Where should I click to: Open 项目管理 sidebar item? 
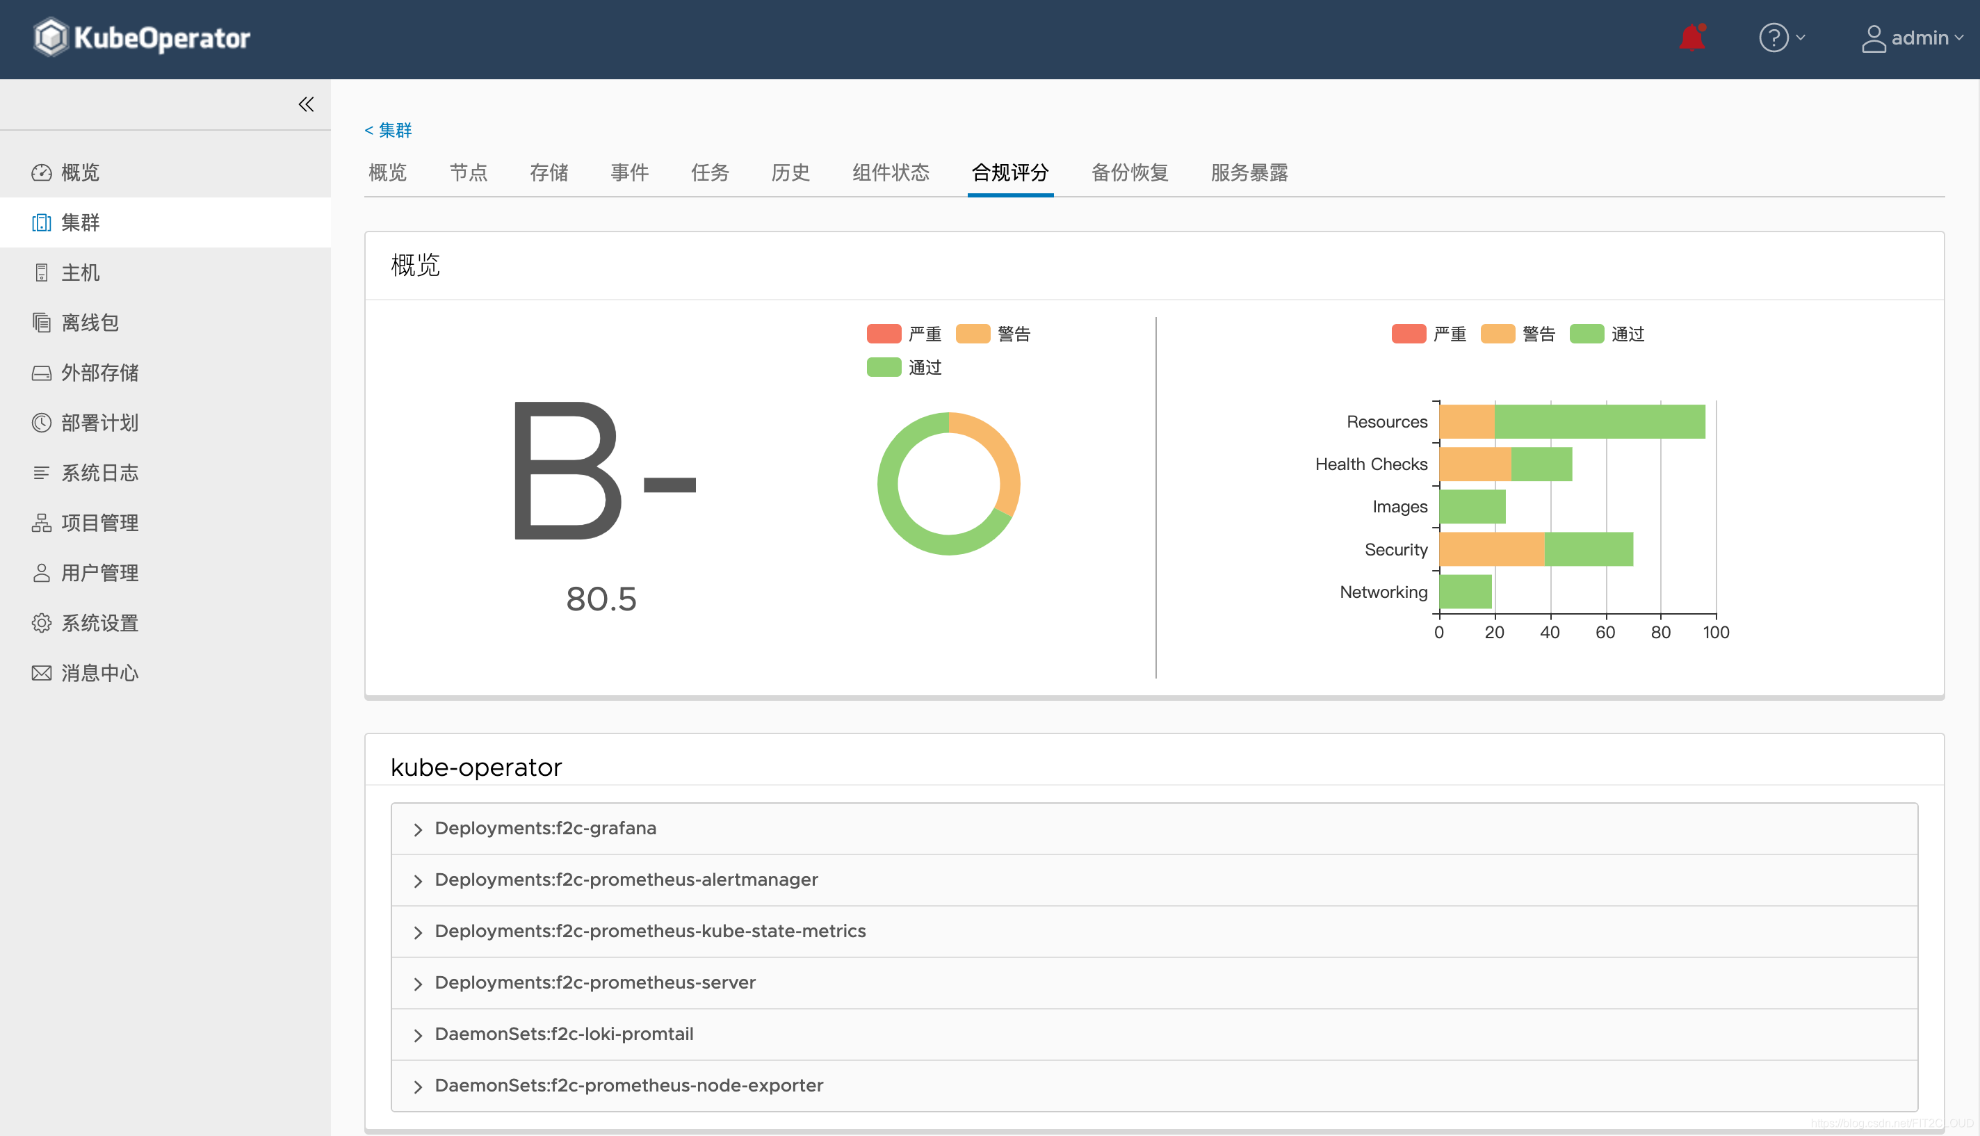(x=165, y=523)
